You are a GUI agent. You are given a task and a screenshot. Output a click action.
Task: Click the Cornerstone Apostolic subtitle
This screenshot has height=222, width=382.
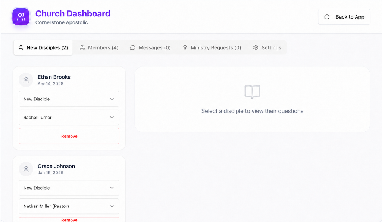[62, 22]
